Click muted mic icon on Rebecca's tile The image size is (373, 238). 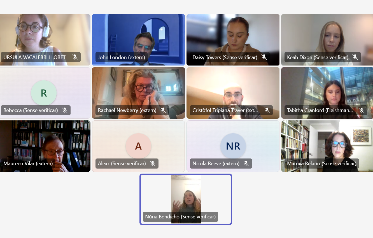point(65,110)
